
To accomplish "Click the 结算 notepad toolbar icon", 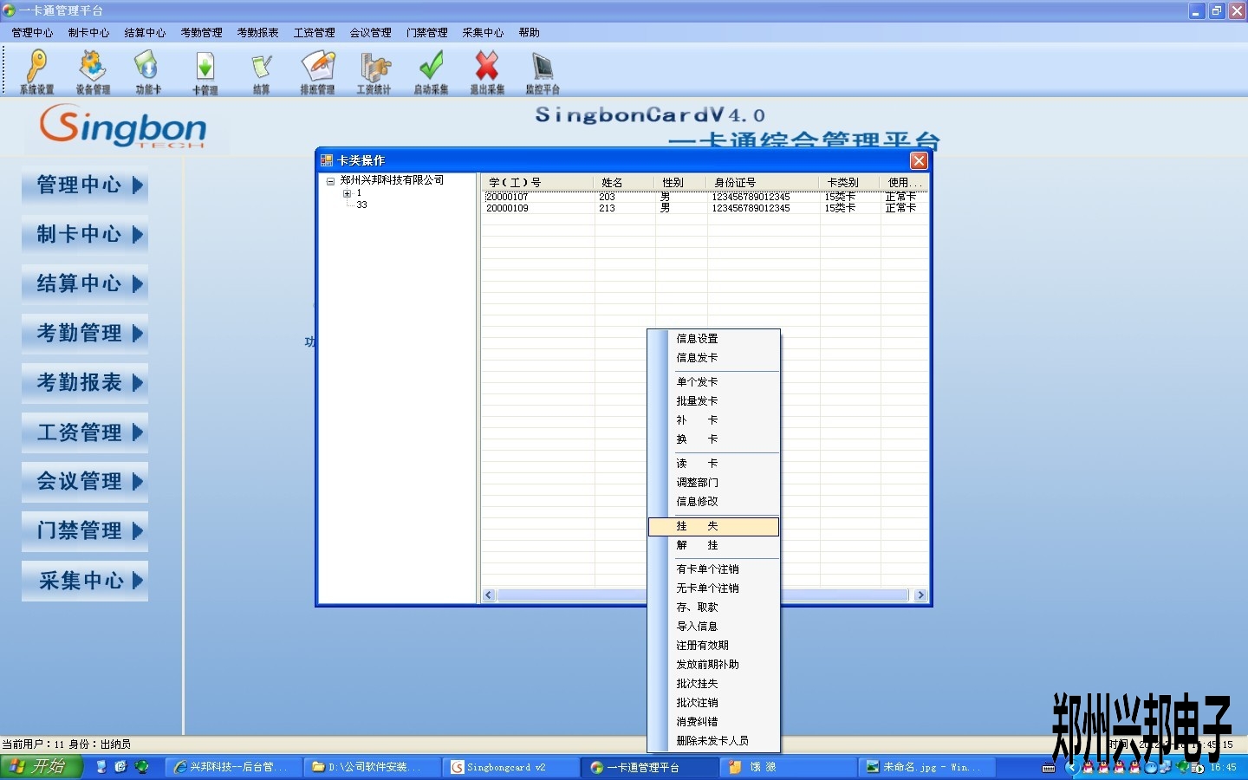I will [261, 71].
